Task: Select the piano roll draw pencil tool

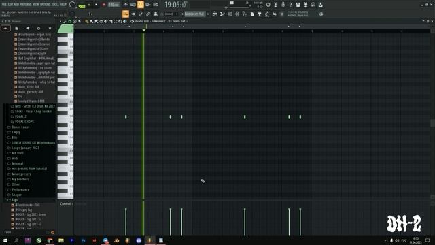Action: [x=87, y=21]
